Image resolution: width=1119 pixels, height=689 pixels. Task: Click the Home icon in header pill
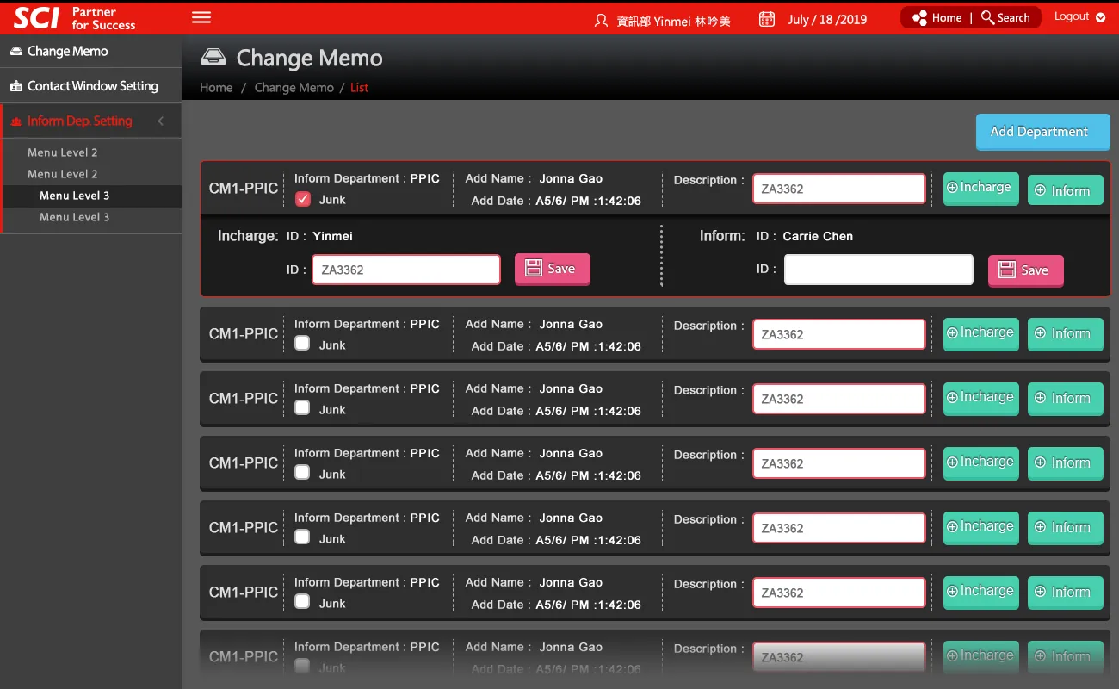point(920,18)
